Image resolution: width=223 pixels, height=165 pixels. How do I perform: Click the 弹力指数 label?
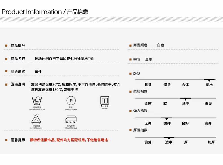(x=140, y=111)
